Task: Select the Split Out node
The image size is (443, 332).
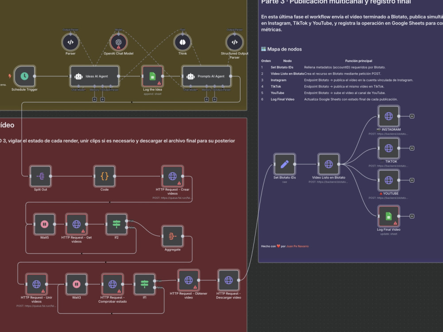Action: pos(40,176)
